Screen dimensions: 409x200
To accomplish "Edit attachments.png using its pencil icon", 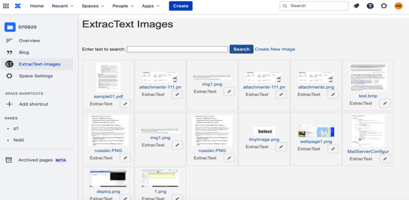I will tap(333, 94).
